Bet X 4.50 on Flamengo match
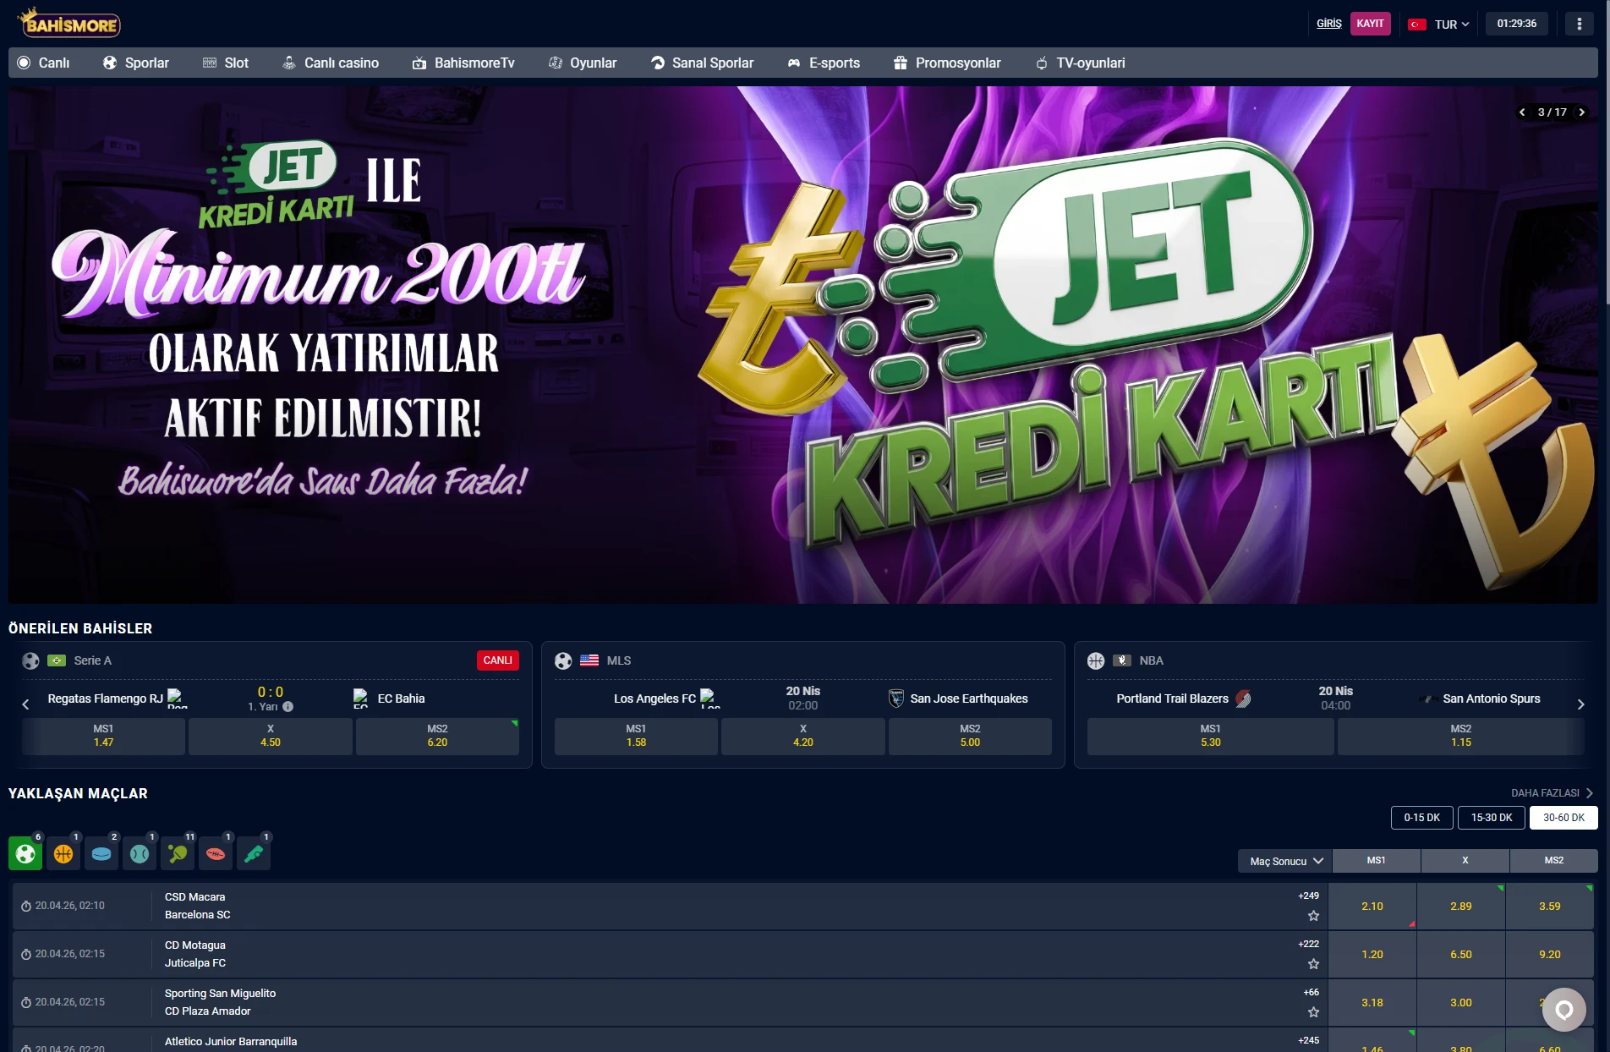1610x1052 pixels. [x=270, y=736]
